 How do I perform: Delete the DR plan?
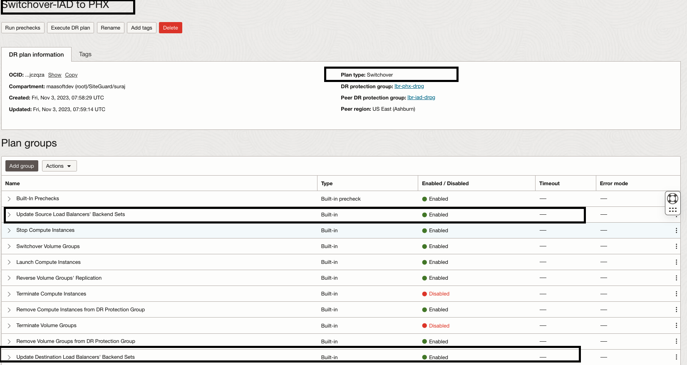pyautogui.click(x=171, y=28)
